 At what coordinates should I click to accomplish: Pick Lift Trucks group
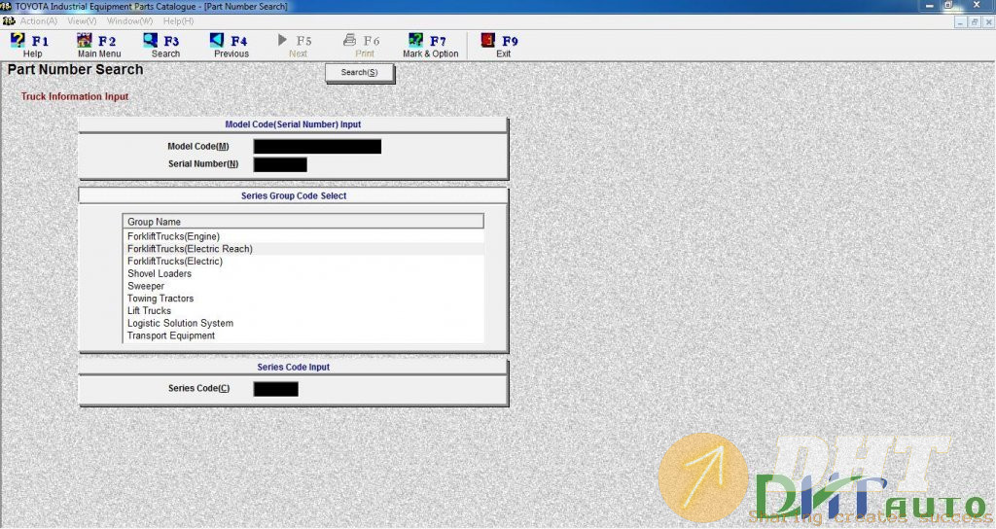pos(303,310)
